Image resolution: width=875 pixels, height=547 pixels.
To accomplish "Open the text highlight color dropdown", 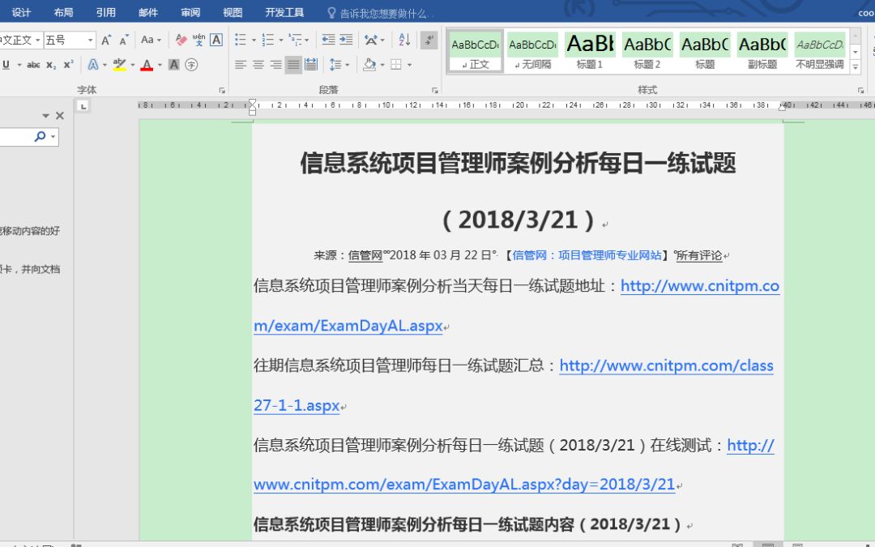I will pyautogui.click(x=132, y=63).
